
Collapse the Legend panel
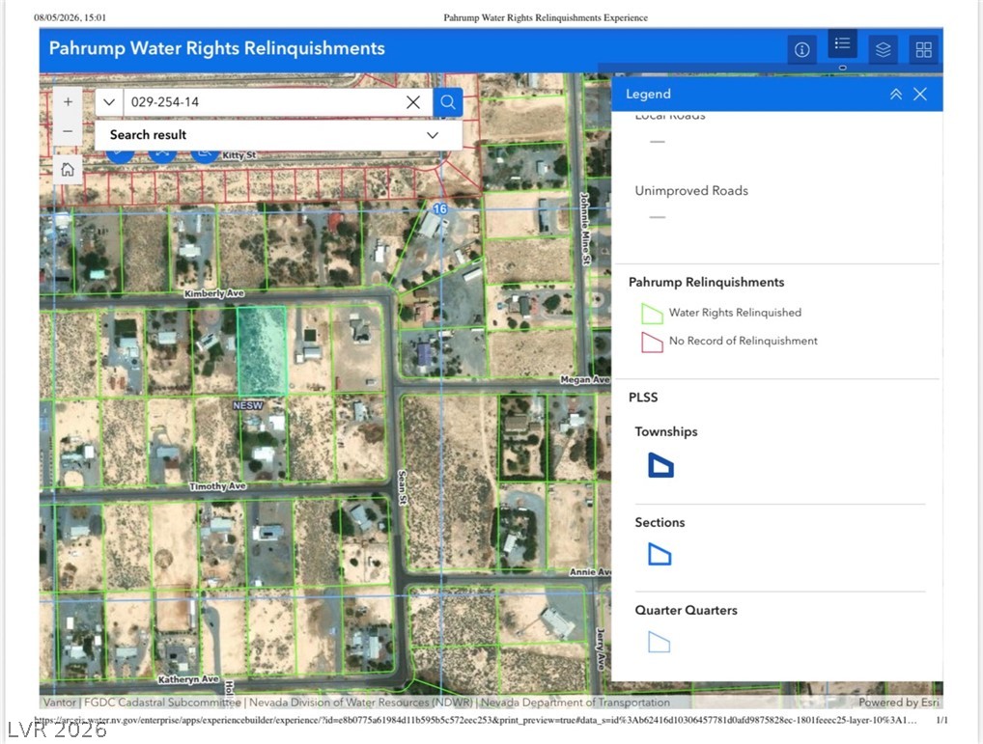tap(896, 94)
